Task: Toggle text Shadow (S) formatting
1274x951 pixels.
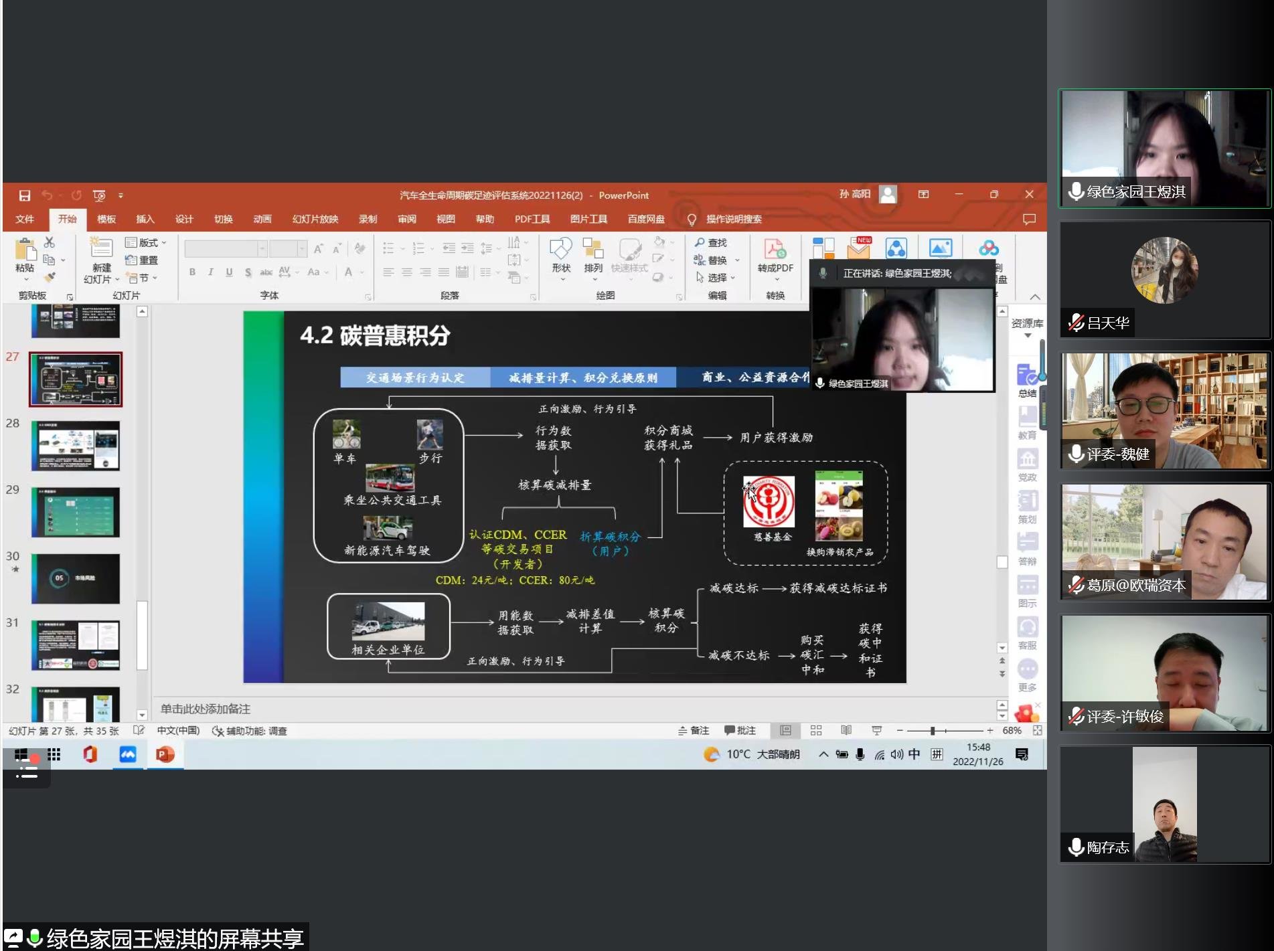Action: click(248, 272)
